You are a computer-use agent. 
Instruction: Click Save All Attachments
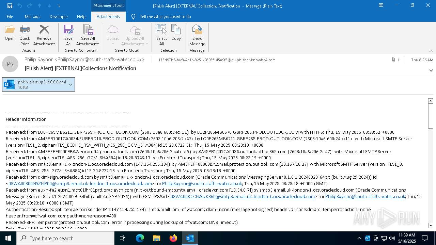pyautogui.click(x=88, y=35)
